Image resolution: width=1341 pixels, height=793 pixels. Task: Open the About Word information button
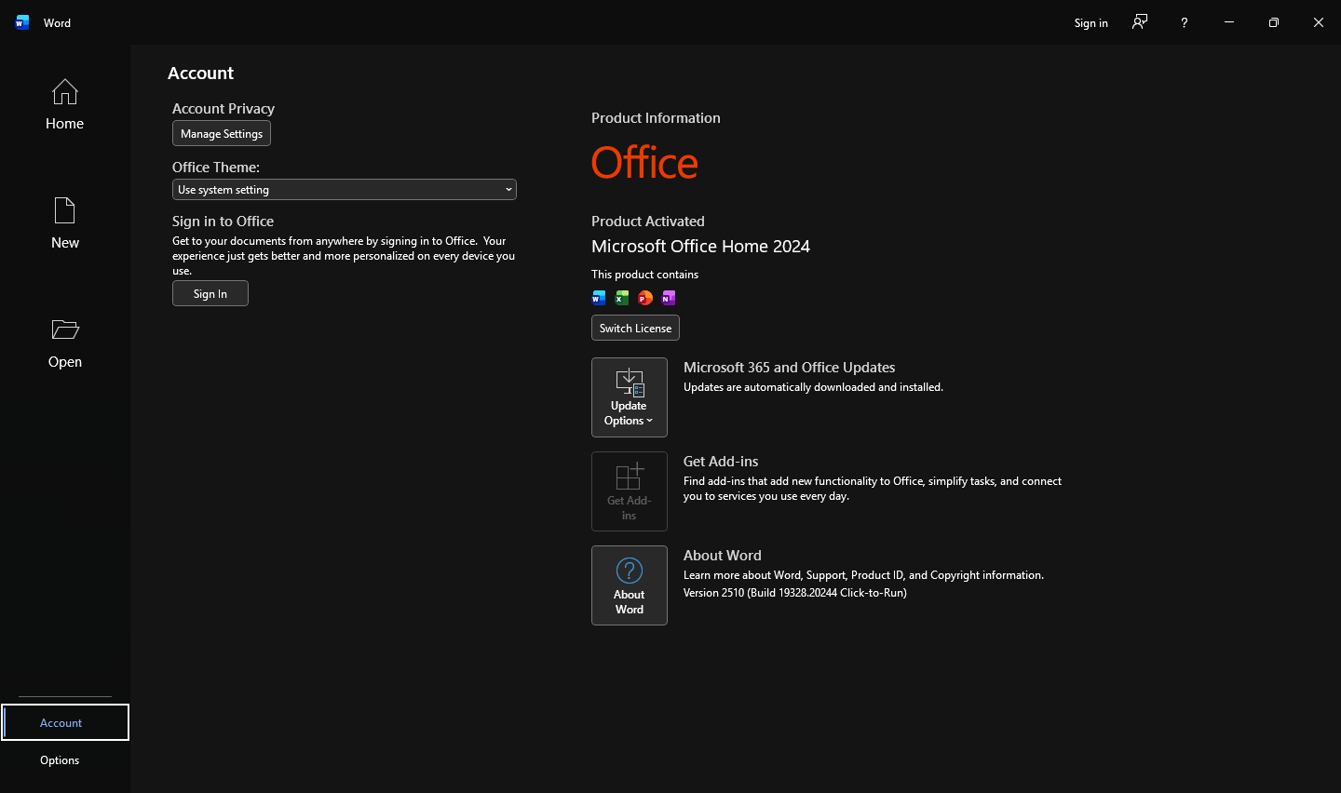pyautogui.click(x=630, y=585)
